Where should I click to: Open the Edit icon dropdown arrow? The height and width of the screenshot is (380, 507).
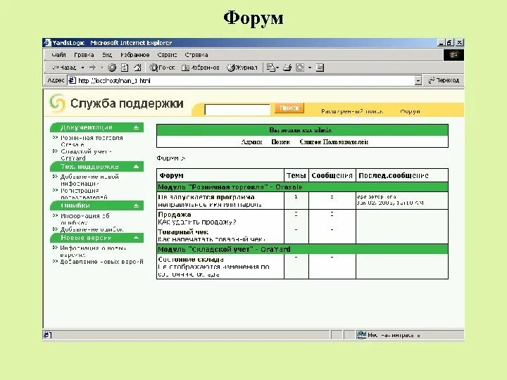[x=310, y=68]
